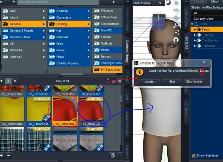
Task: Open the Michael 4 folder
Action: point(24,50)
